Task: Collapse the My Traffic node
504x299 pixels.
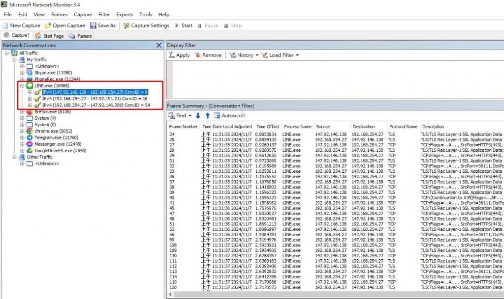Action: (x=14, y=59)
